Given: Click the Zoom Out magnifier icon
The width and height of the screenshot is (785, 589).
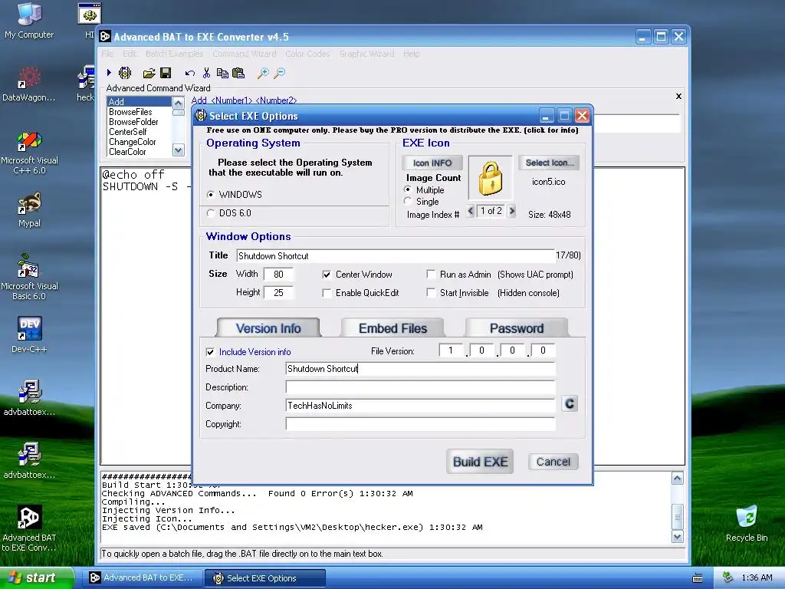Looking at the screenshot, I should [279, 74].
